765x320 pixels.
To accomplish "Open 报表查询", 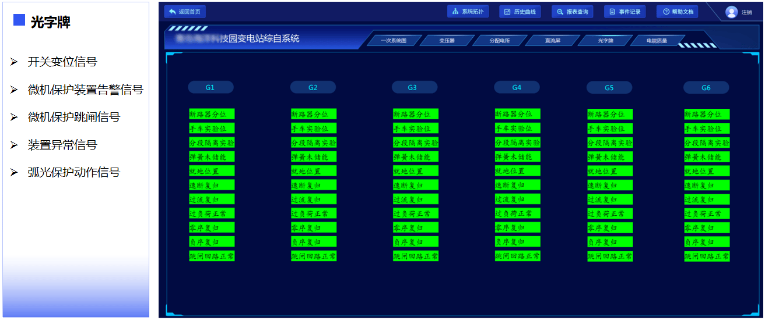I will (573, 12).
